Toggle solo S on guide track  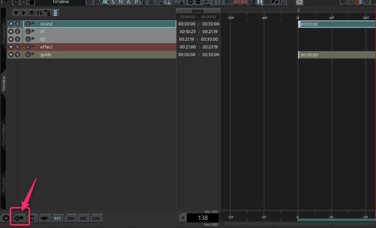tap(18, 54)
